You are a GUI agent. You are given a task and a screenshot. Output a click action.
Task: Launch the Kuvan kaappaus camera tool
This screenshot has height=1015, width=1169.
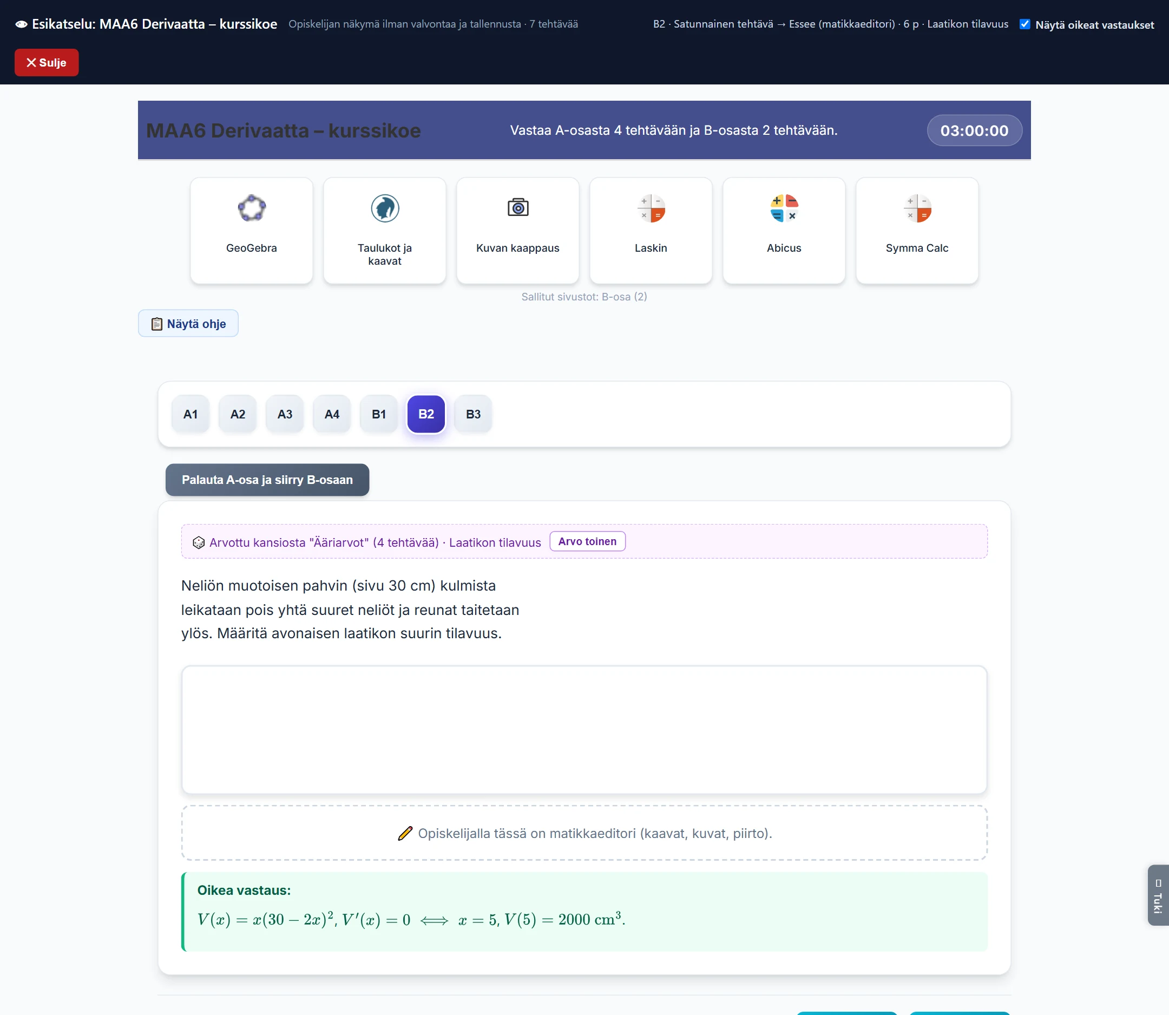(x=518, y=231)
